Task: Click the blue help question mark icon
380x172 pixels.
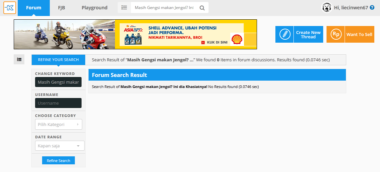Action: point(372,7)
